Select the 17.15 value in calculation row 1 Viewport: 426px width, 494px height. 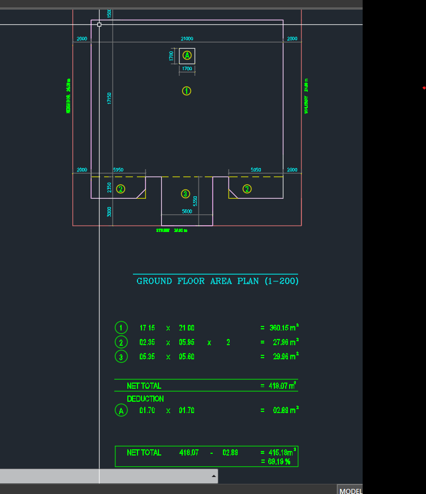[x=147, y=328]
